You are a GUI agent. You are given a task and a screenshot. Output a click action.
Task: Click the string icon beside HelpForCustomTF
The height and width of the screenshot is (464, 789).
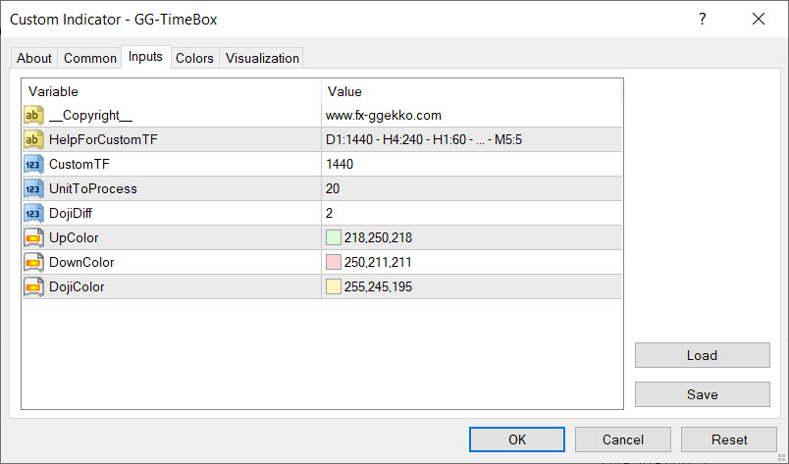[x=33, y=139]
